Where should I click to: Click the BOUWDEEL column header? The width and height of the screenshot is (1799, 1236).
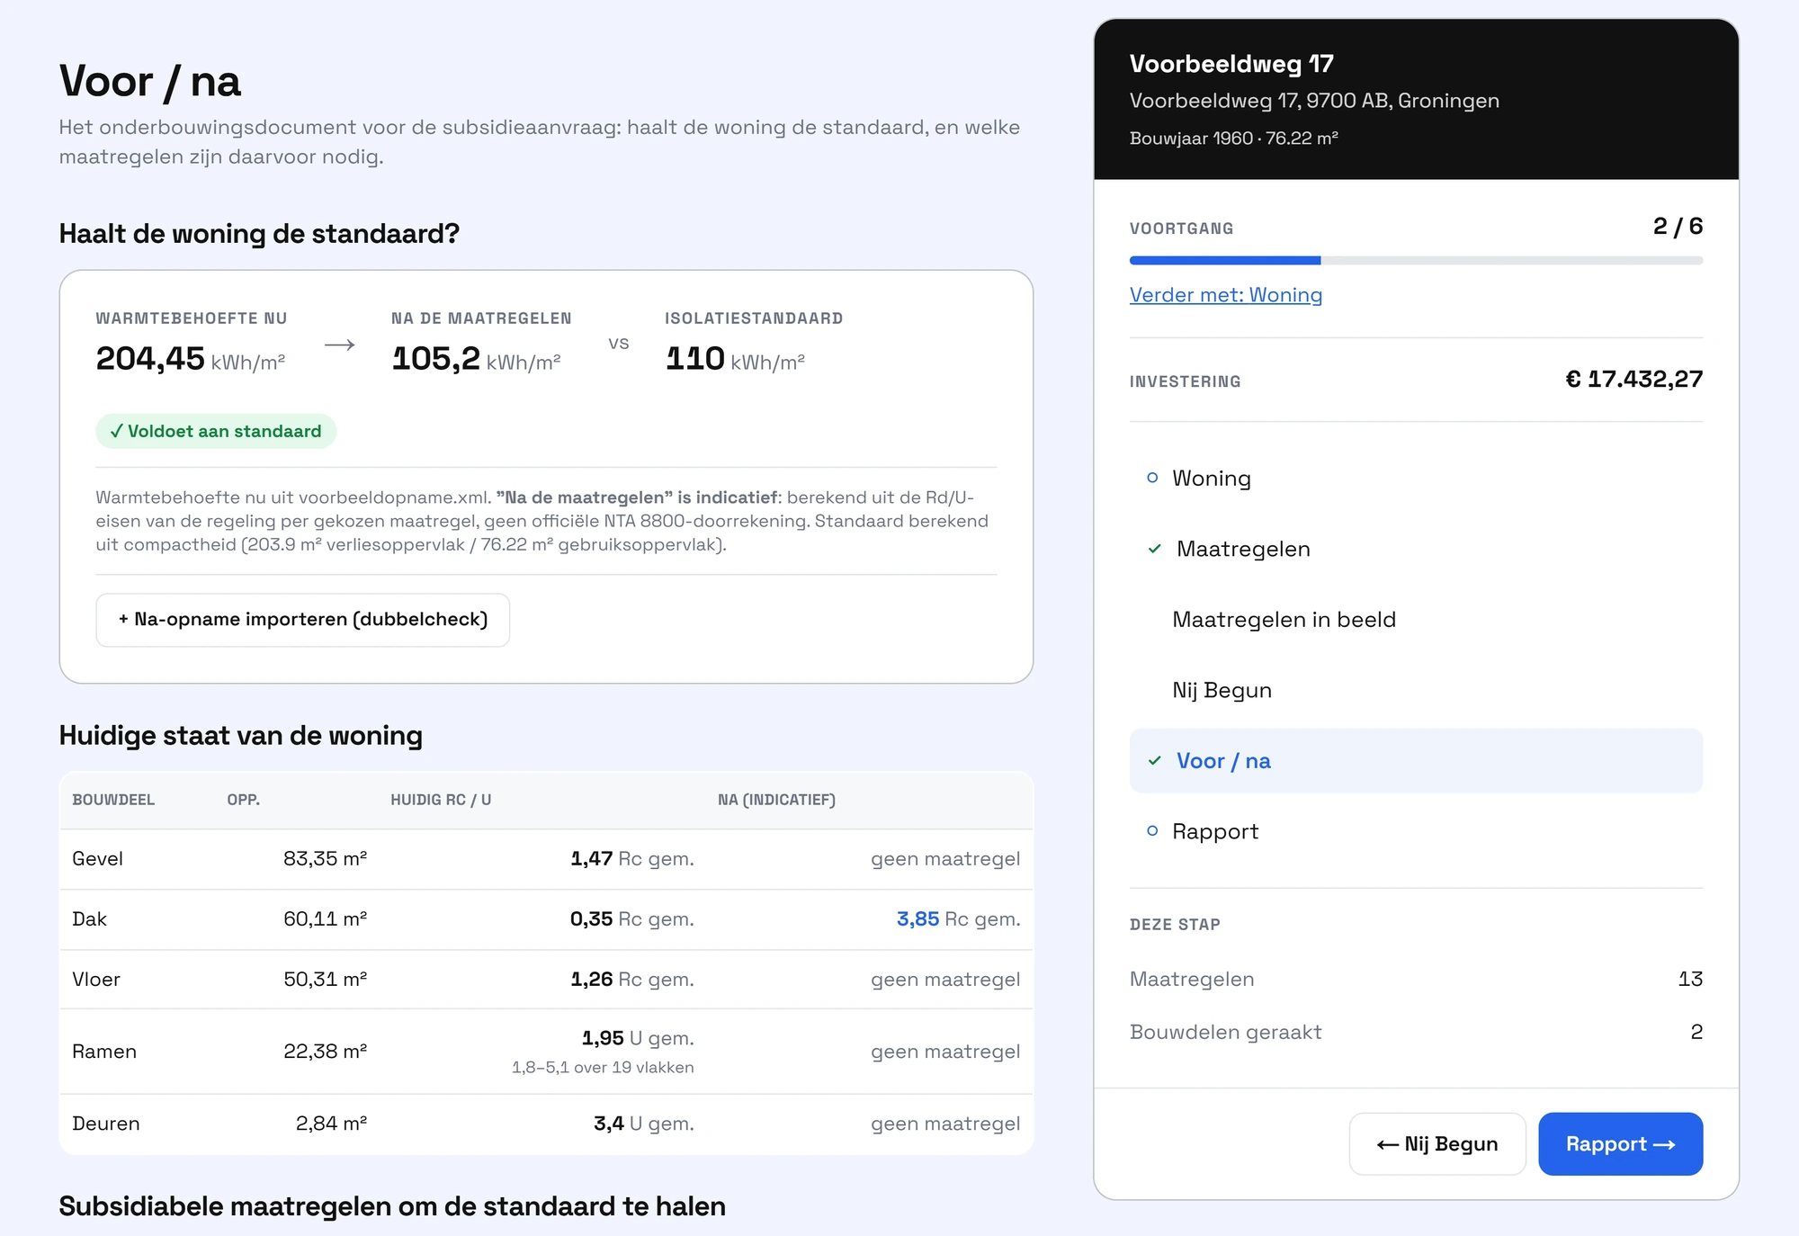pos(113,800)
